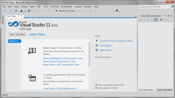The width and height of the screenshot is (175, 98).
Task: Click the Find in Files toolbar icon
Action: [x=117, y=11]
